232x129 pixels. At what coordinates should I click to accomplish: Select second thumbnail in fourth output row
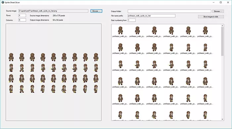[137, 81]
